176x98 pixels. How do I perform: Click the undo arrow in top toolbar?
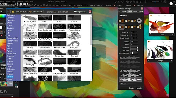(x=127, y=2)
